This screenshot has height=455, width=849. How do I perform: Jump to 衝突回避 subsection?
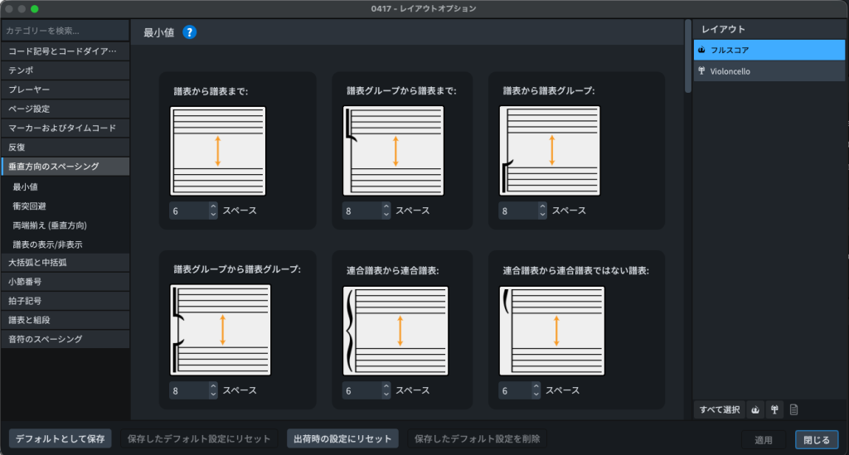[x=65, y=206]
